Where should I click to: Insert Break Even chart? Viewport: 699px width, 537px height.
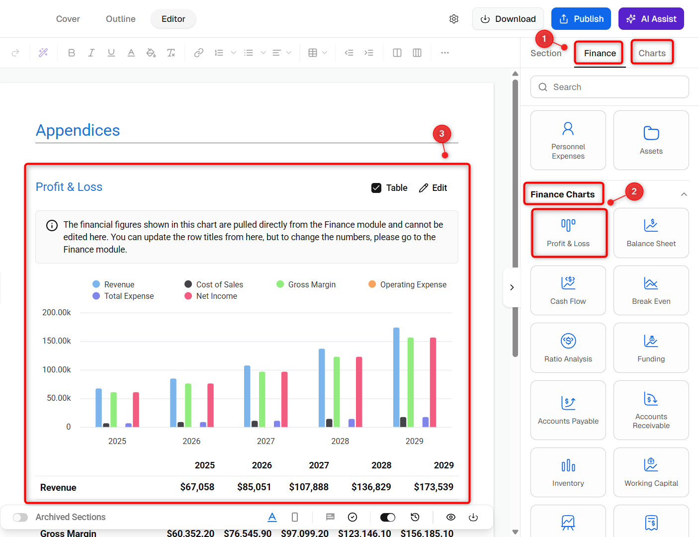tap(651, 290)
